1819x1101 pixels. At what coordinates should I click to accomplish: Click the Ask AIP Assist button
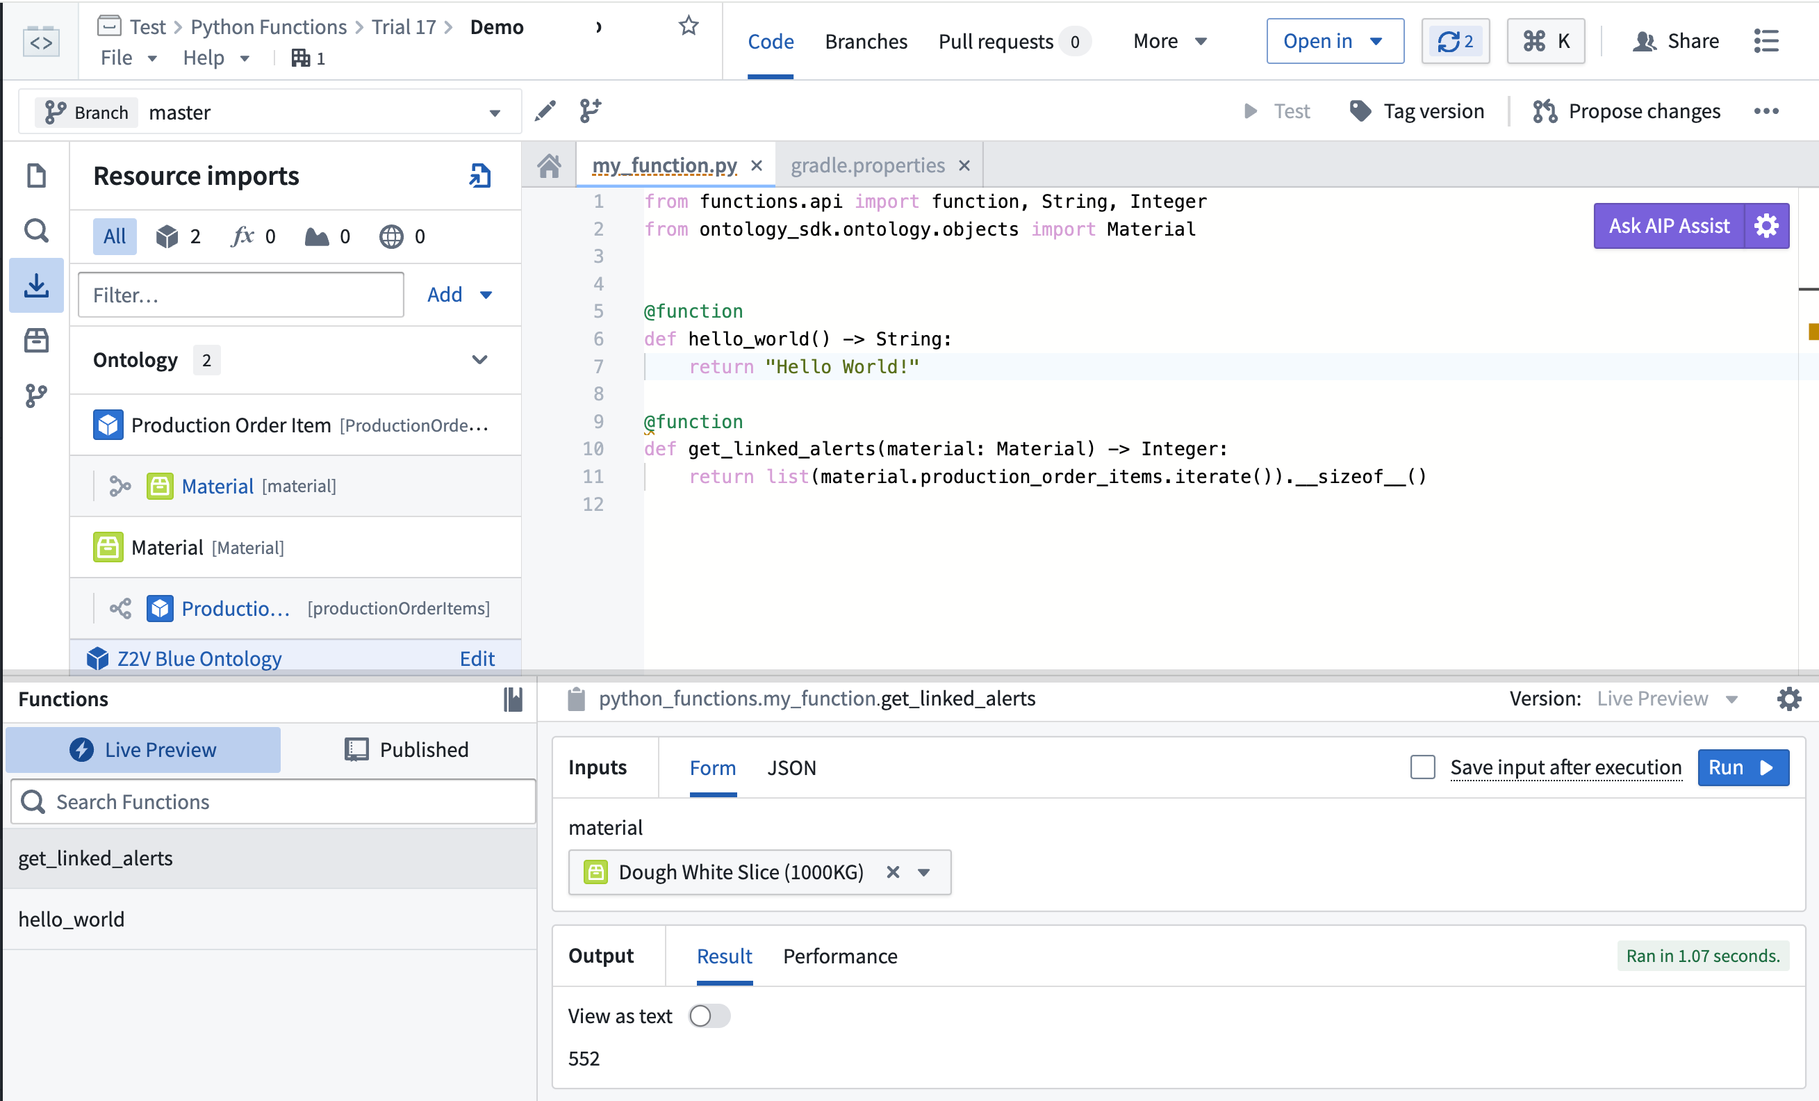[1670, 226]
